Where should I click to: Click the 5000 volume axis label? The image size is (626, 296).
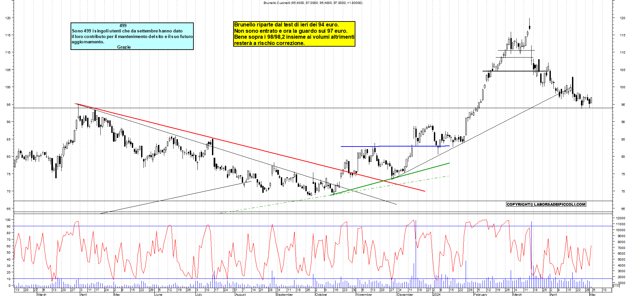tap(621, 260)
